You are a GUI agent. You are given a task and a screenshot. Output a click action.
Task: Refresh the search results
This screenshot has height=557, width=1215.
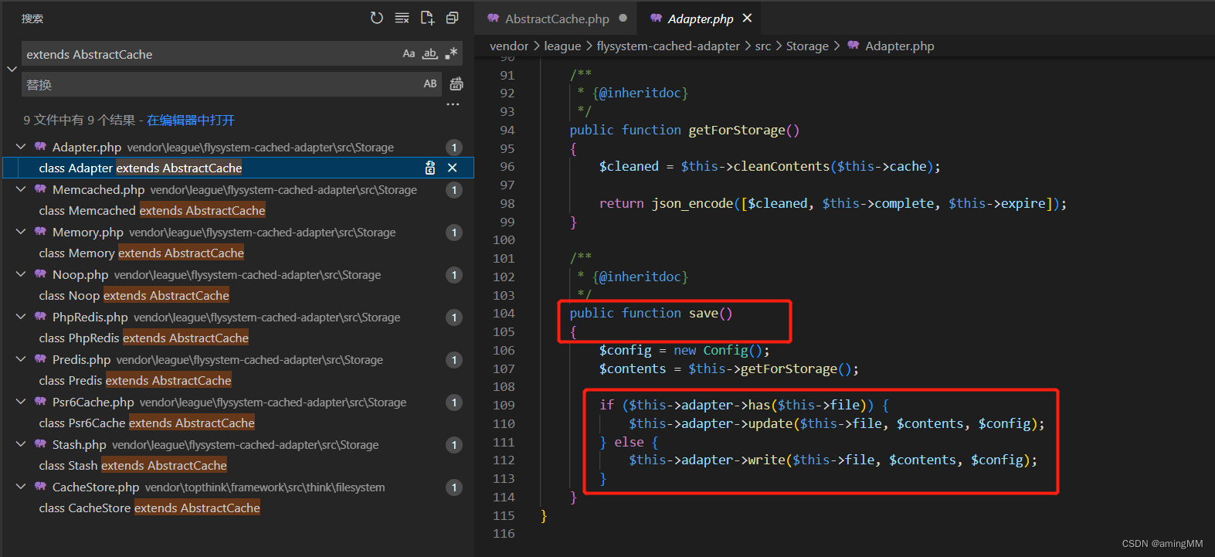point(377,18)
